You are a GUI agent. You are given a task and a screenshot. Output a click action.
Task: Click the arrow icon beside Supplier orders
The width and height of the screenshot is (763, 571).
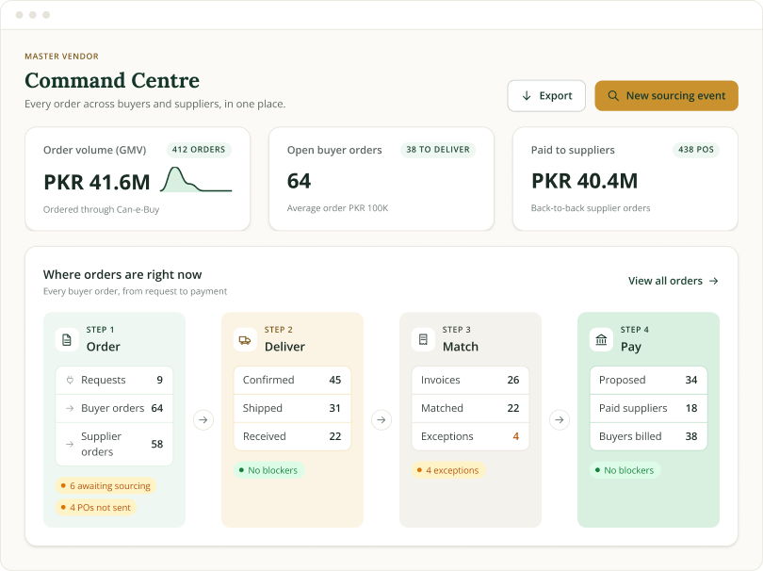click(70, 444)
